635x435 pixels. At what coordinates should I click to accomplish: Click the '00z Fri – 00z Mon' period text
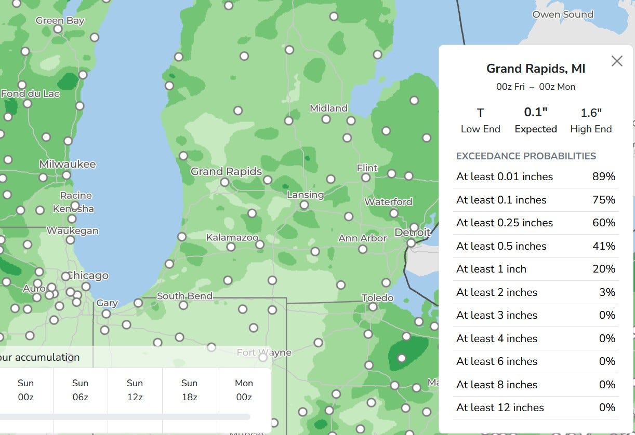pos(536,87)
